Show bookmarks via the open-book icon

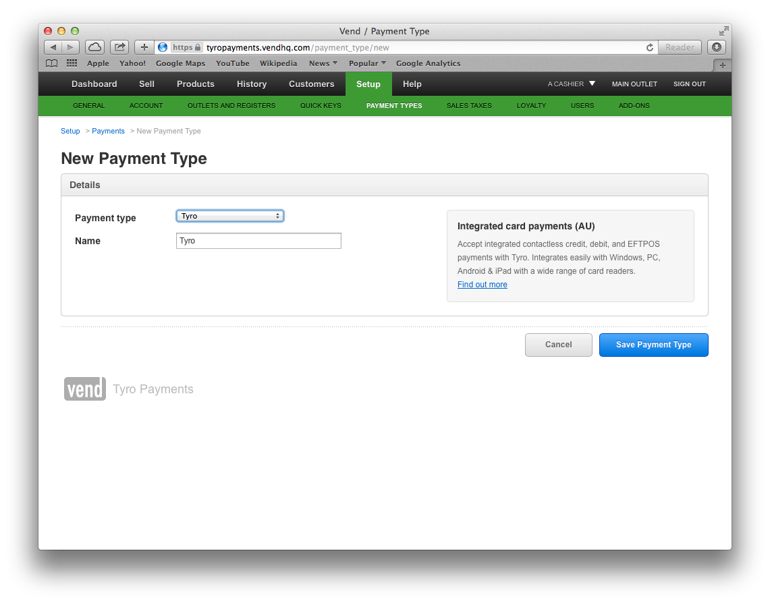pos(51,63)
